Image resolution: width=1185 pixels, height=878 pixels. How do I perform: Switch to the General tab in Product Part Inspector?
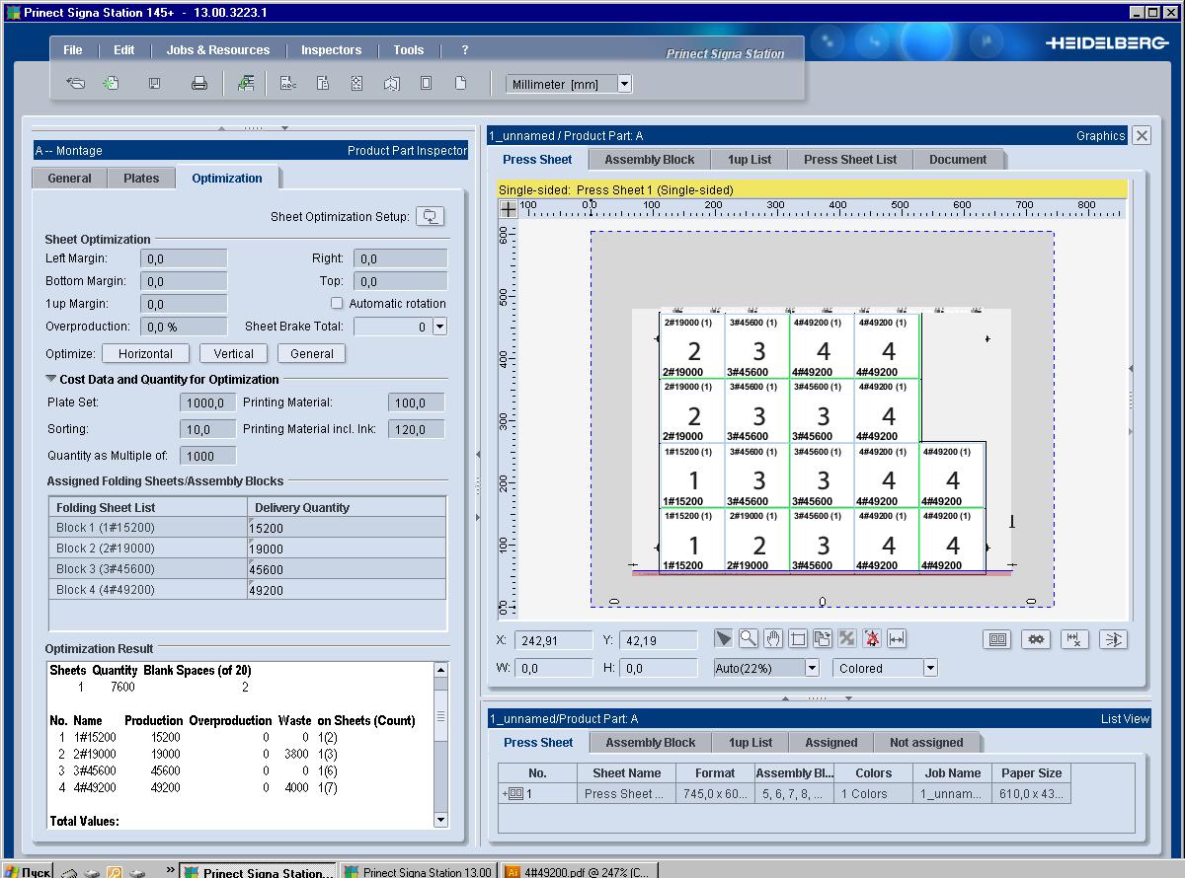[x=70, y=179]
